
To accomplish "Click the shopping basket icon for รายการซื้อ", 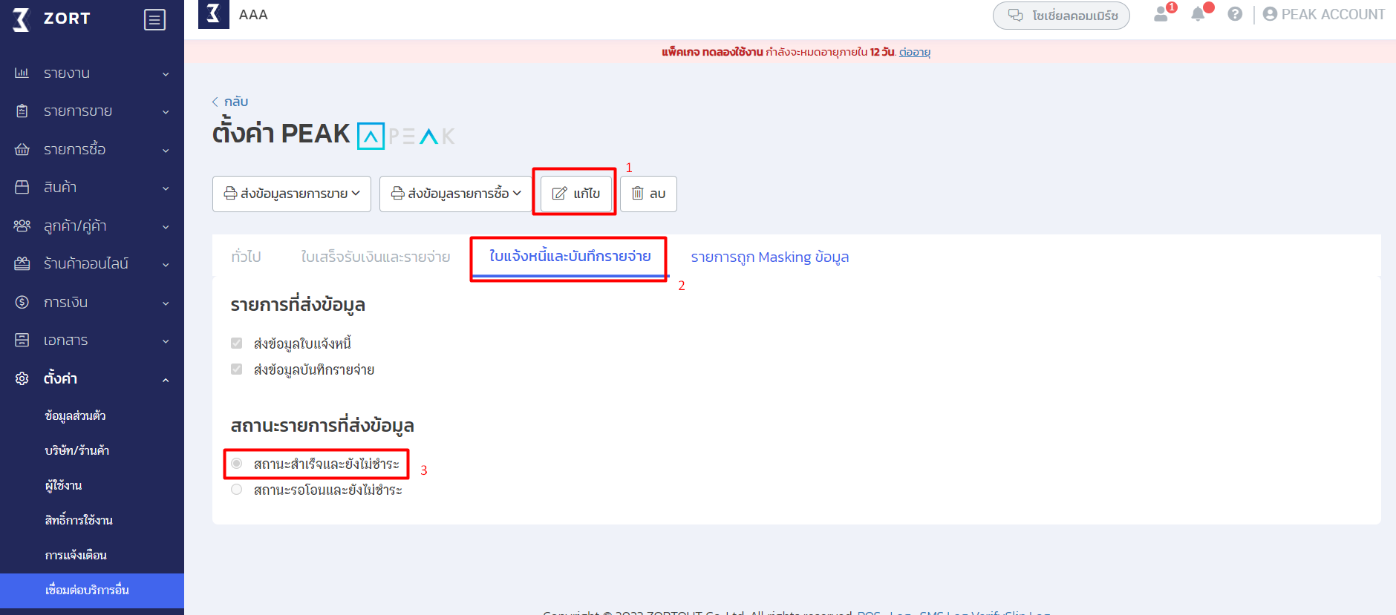I will pos(22,149).
